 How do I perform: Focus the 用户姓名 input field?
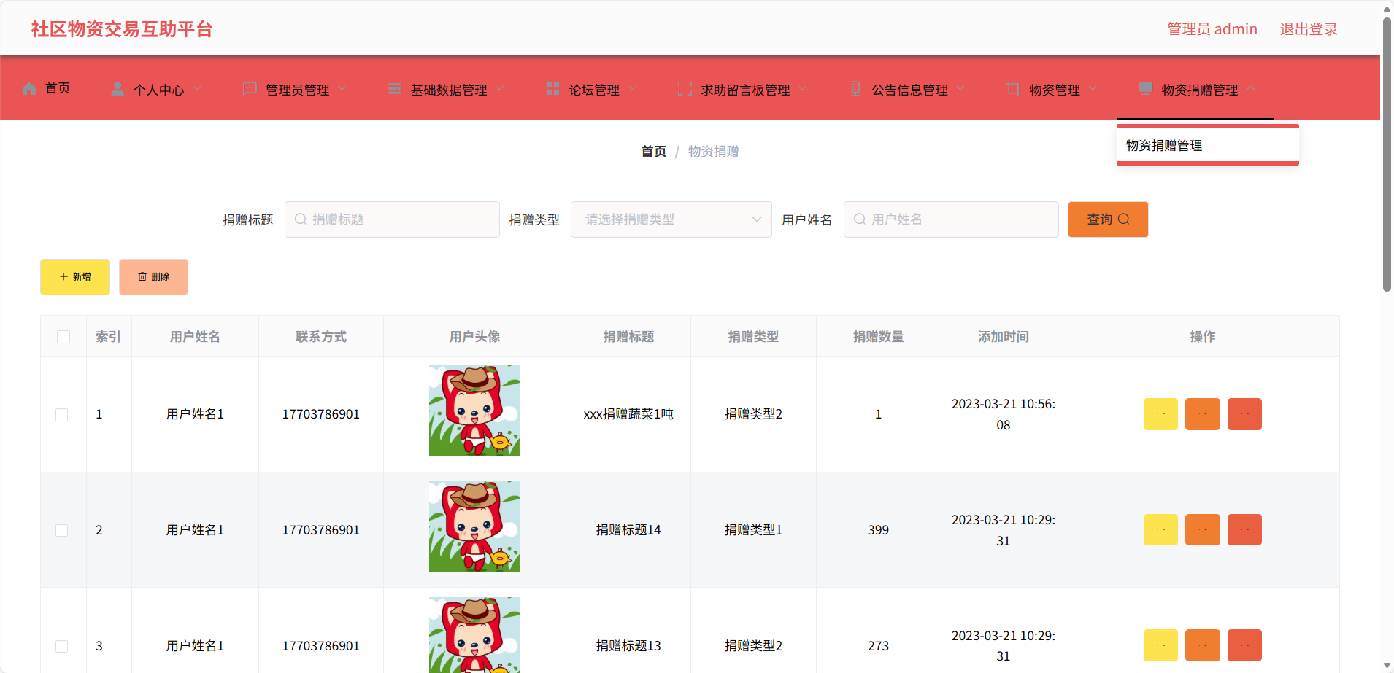tap(951, 219)
